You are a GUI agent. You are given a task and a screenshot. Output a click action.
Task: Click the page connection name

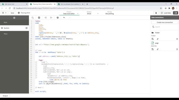pyautogui.click(x=157, y=43)
